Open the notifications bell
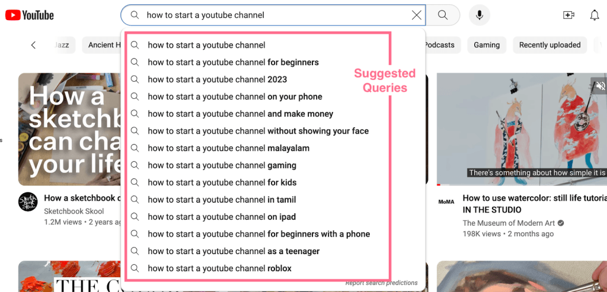The height and width of the screenshot is (292, 607). point(595,15)
